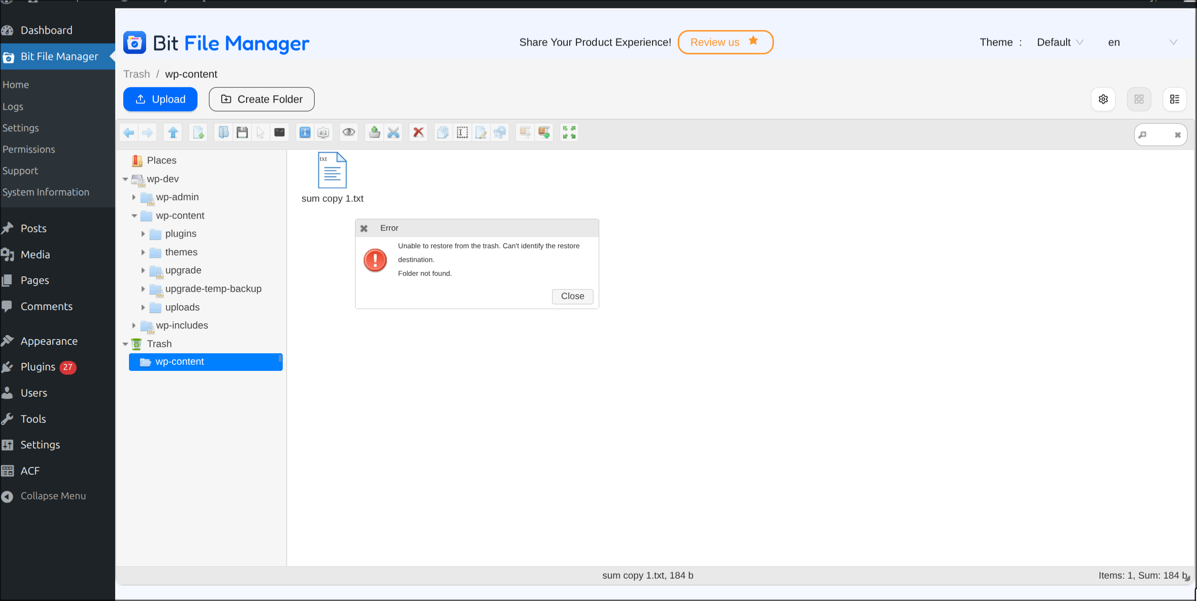
Task: Click the red X delete icon in toolbar
Action: (x=418, y=133)
